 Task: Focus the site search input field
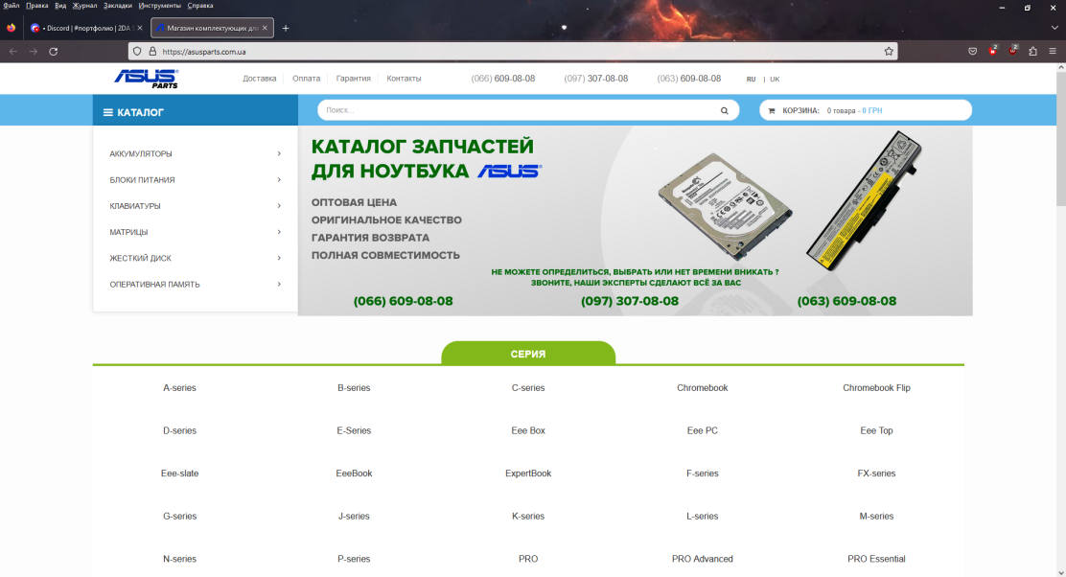coord(518,111)
